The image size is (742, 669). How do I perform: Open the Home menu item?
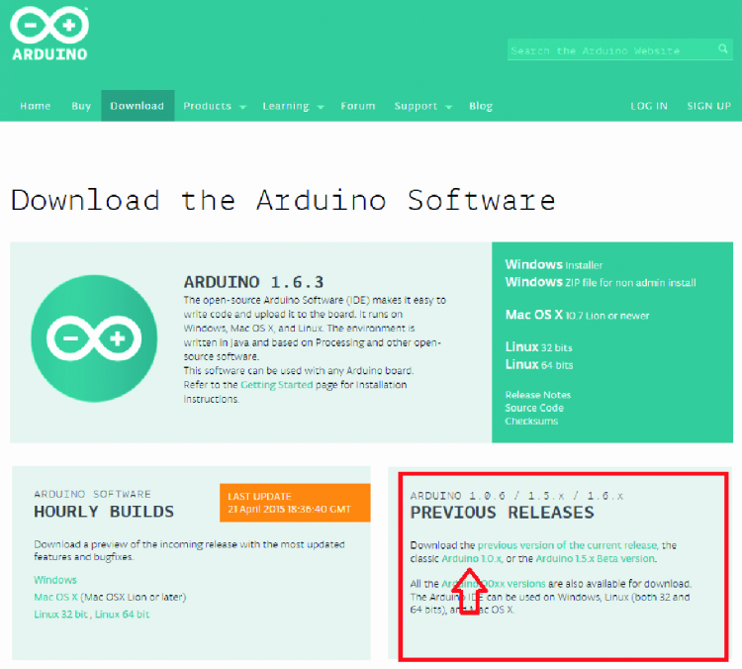tap(35, 106)
